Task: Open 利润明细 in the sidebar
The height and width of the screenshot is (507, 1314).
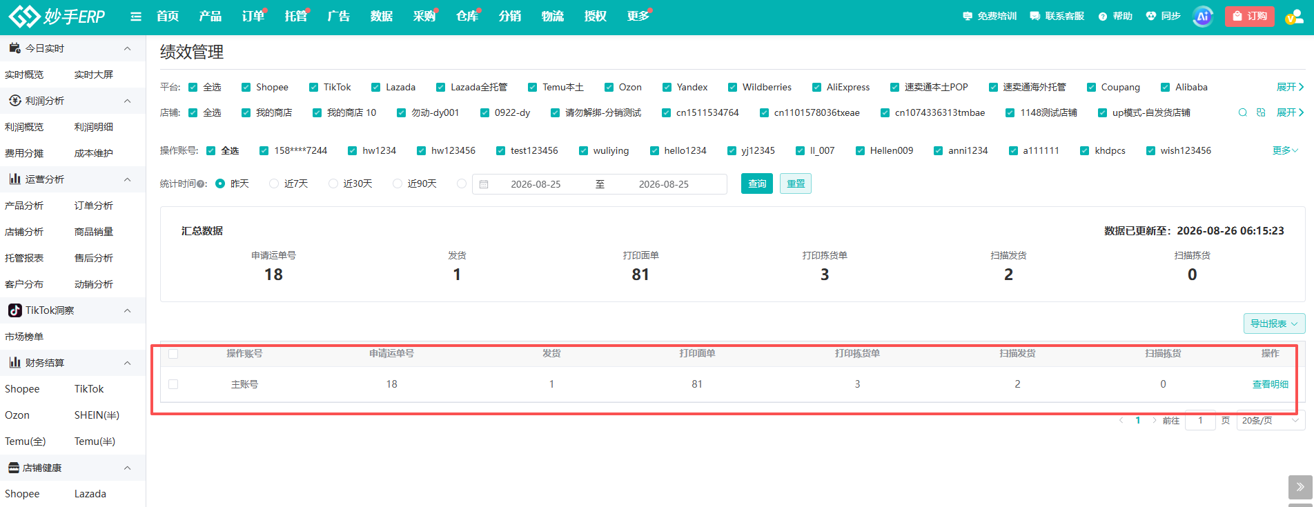Action: click(x=94, y=127)
